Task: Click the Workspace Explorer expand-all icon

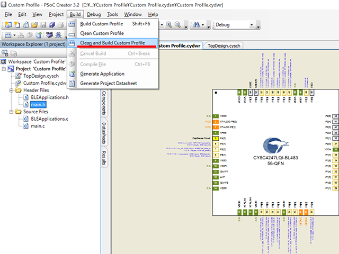Action: 5,53
